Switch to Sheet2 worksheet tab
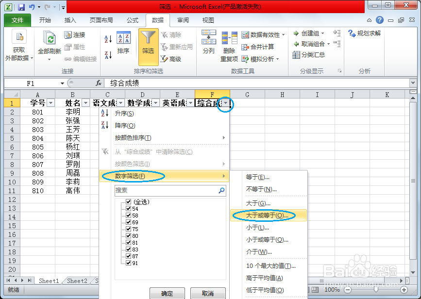 tap(77, 281)
